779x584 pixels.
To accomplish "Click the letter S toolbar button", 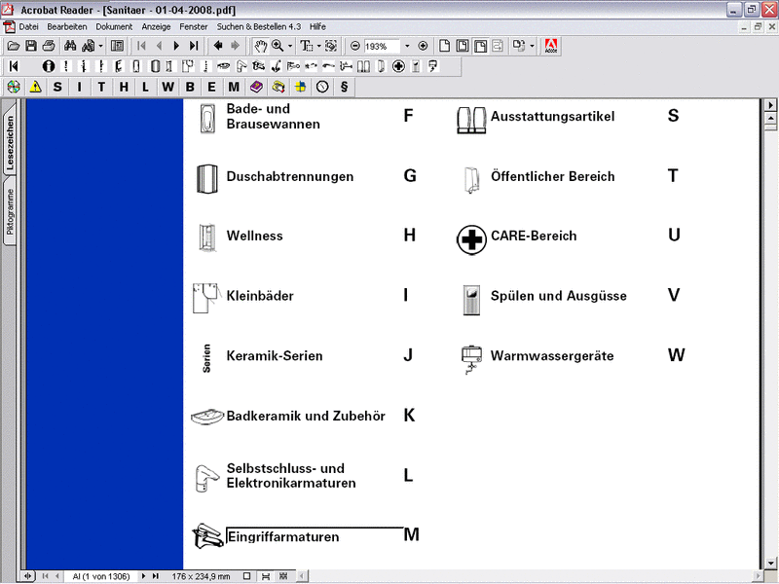I will tap(57, 87).
